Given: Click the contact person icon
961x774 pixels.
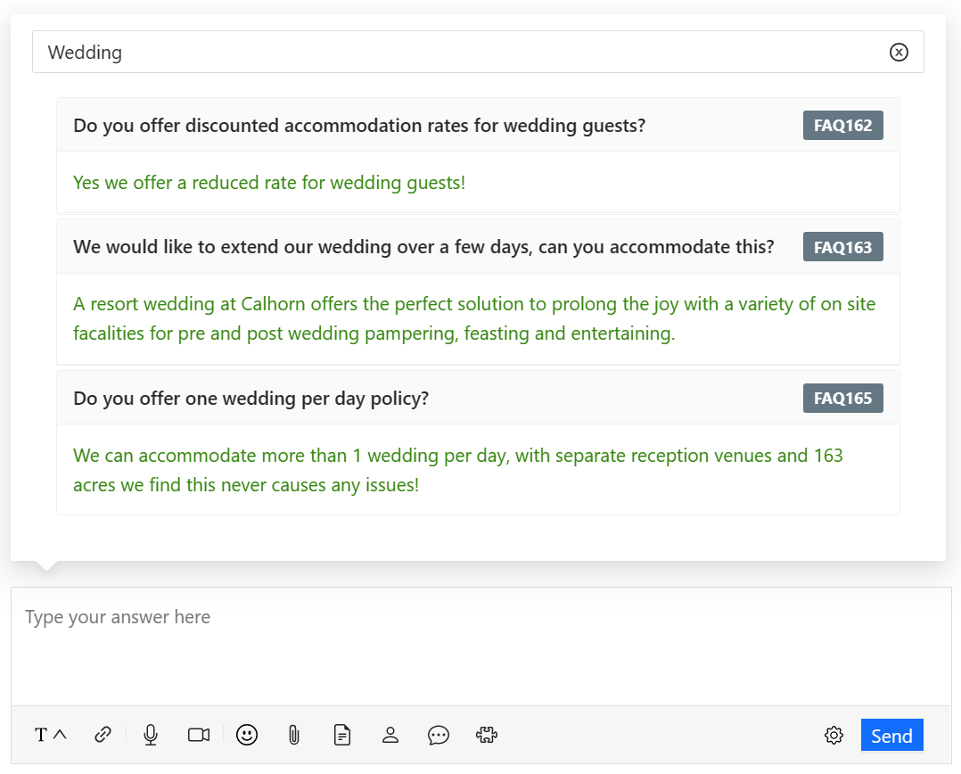Looking at the screenshot, I should click(x=390, y=735).
